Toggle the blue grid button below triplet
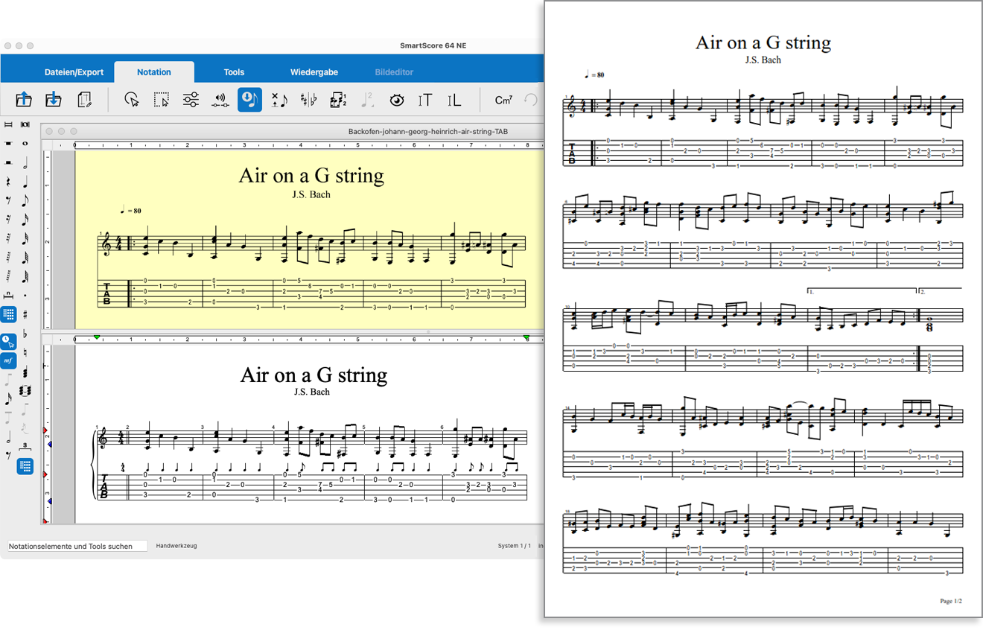983x633 pixels. pyautogui.click(x=25, y=467)
